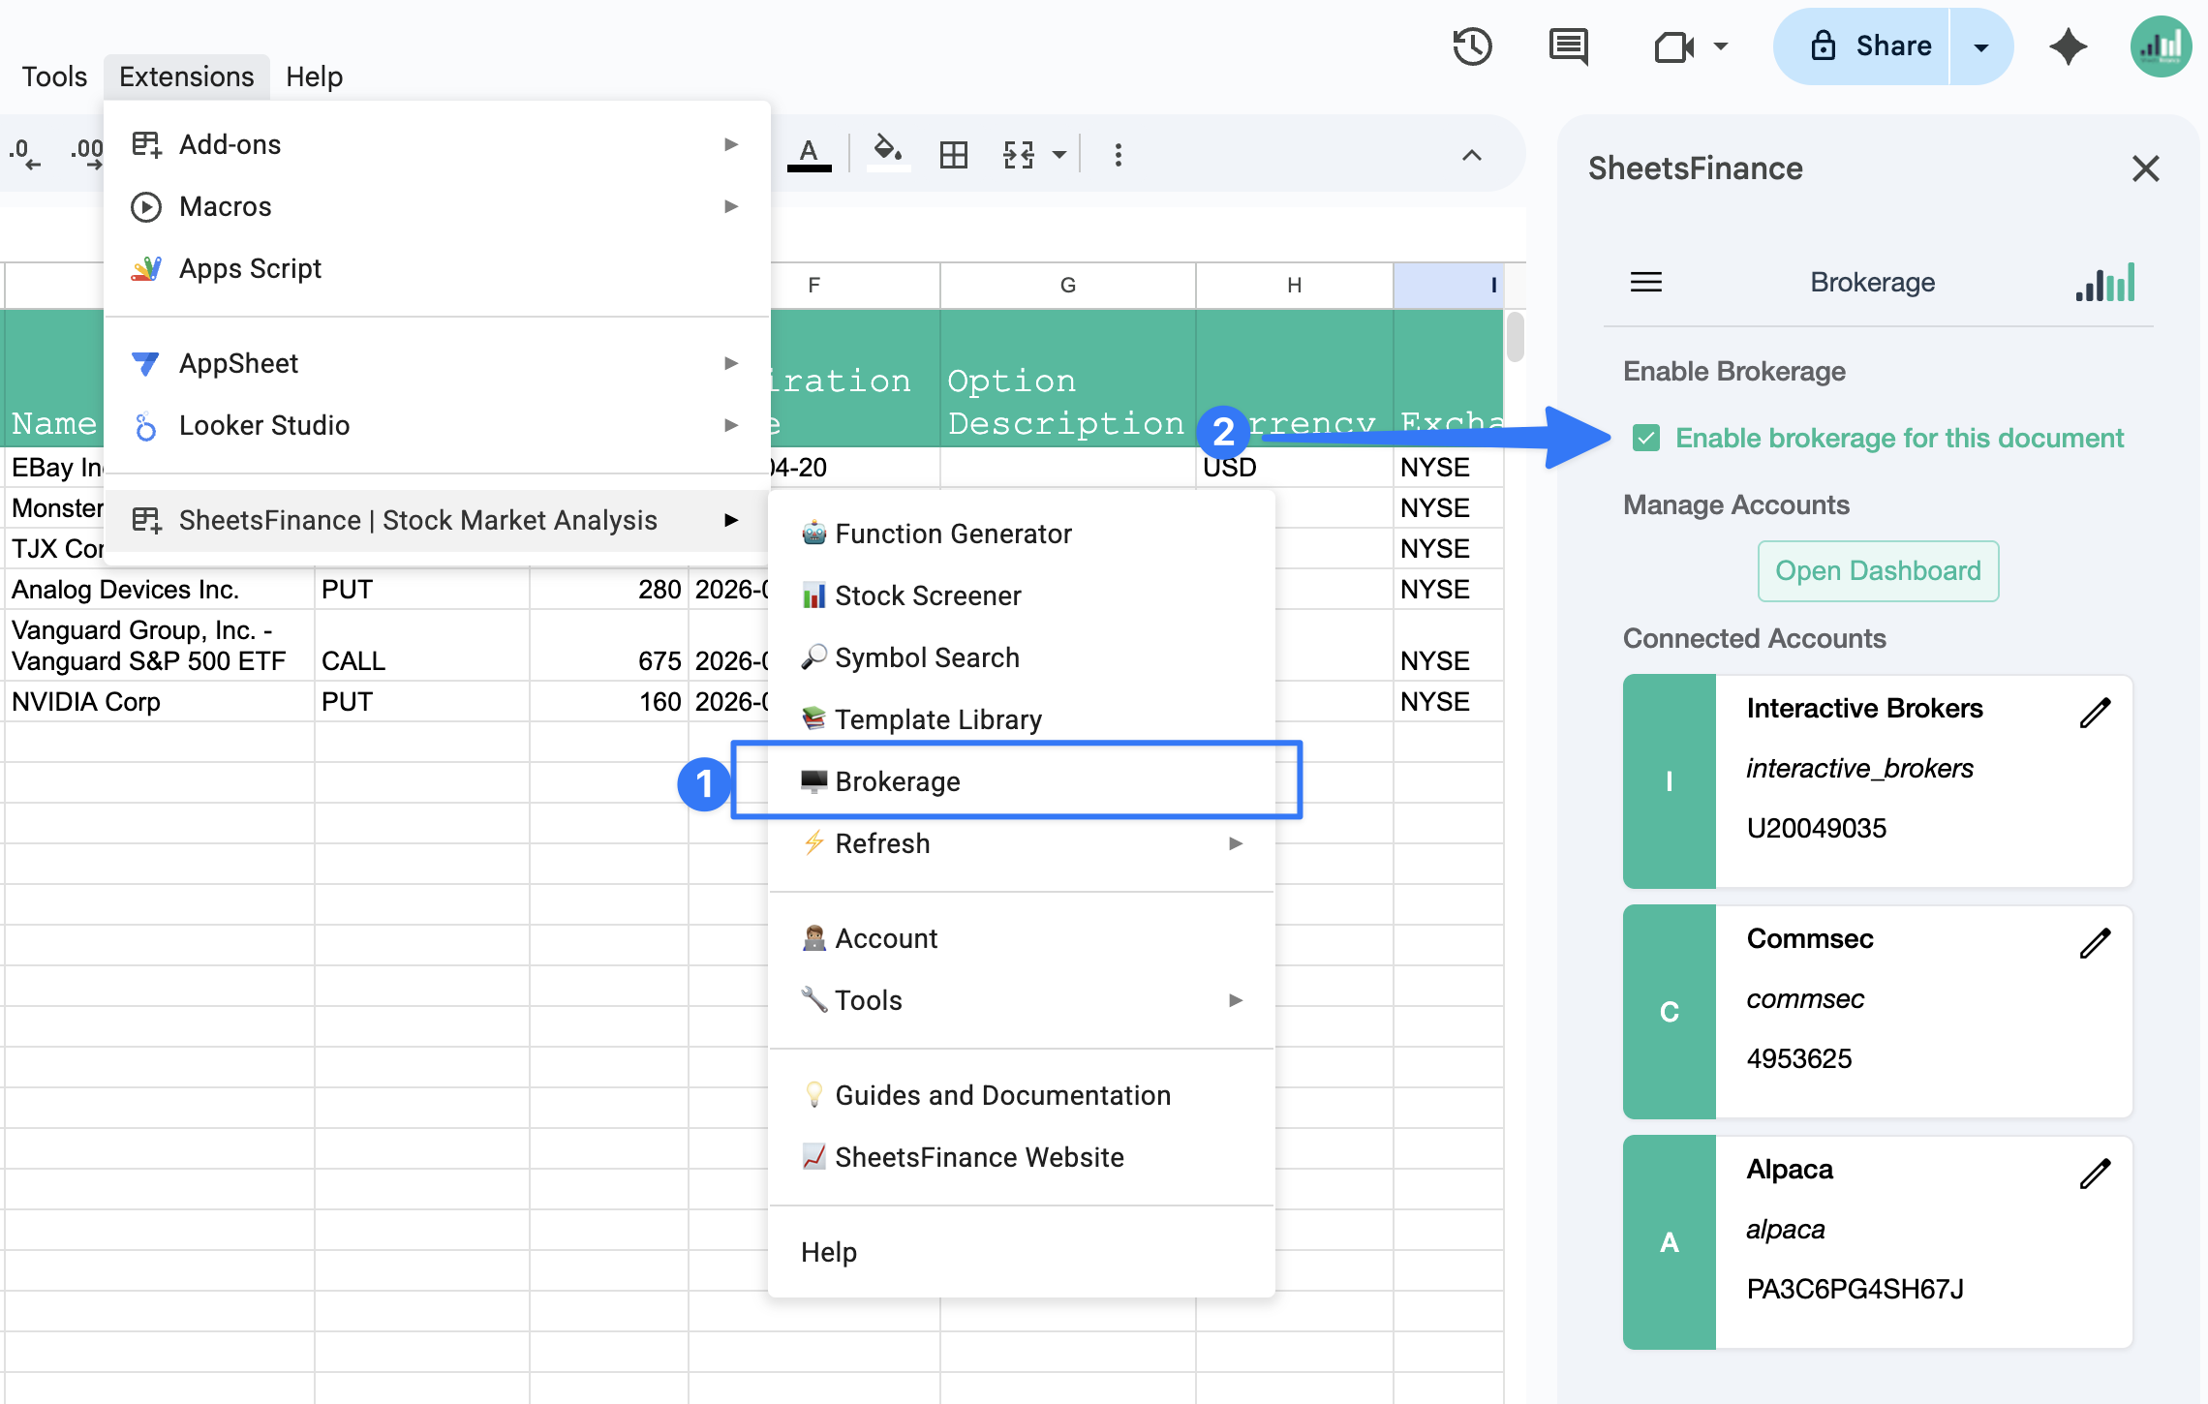Select 'Option Description' header cell
The height and width of the screenshot is (1404, 2208).
point(1068,378)
